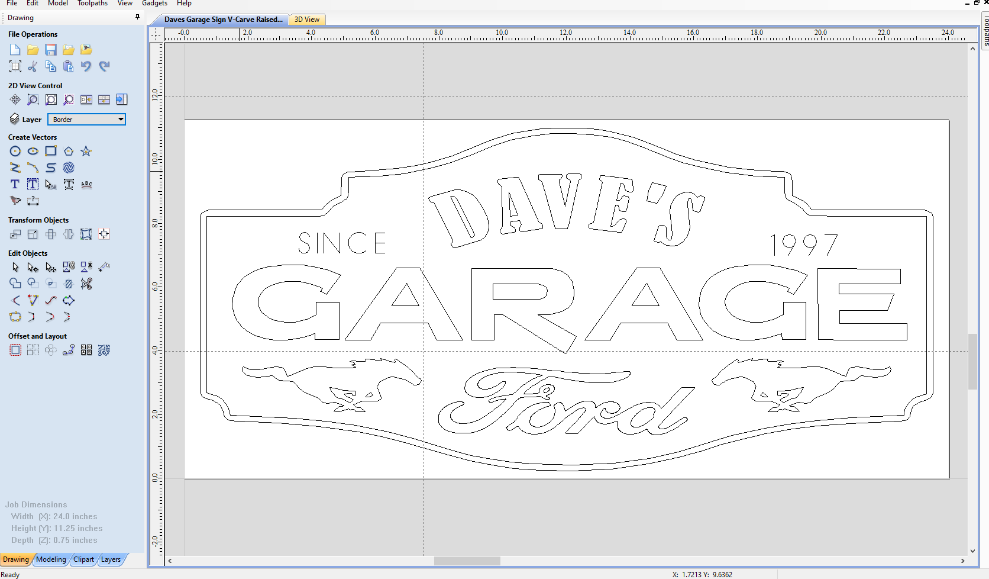The image size is (989, 579).
Task: Activate the Node Editing cursor tool
Action: click(x=33, y=268)
